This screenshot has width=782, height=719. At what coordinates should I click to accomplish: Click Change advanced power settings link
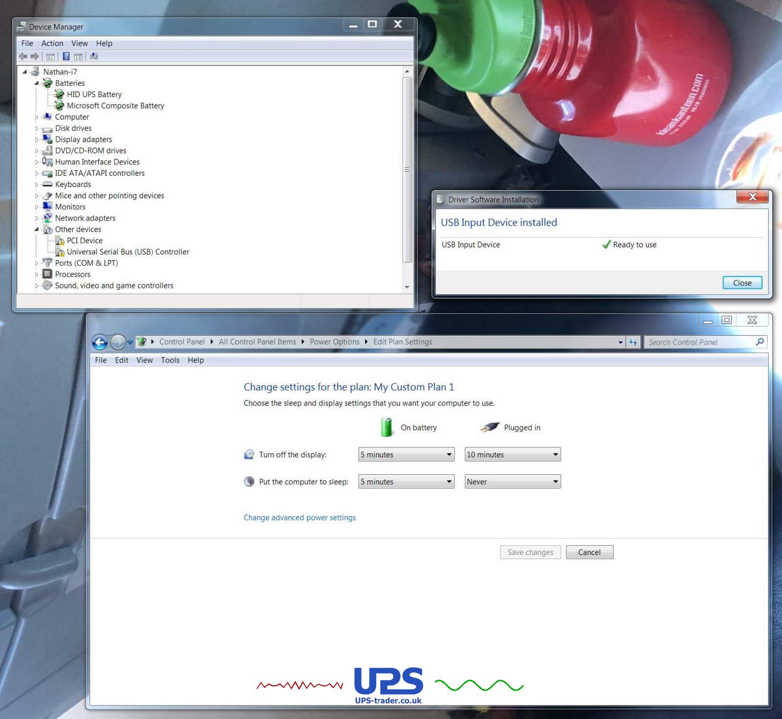tap(300, 517)
